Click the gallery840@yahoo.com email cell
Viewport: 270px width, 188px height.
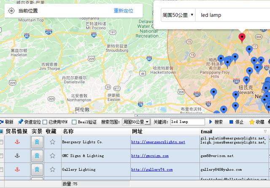point(234,169)
